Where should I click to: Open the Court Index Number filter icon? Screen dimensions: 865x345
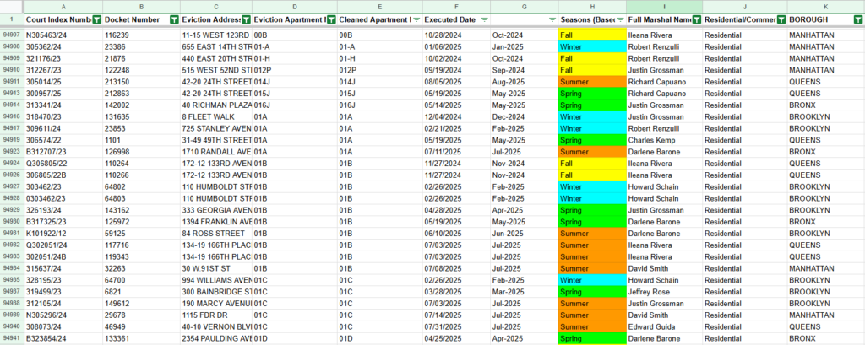pos(95,19)
